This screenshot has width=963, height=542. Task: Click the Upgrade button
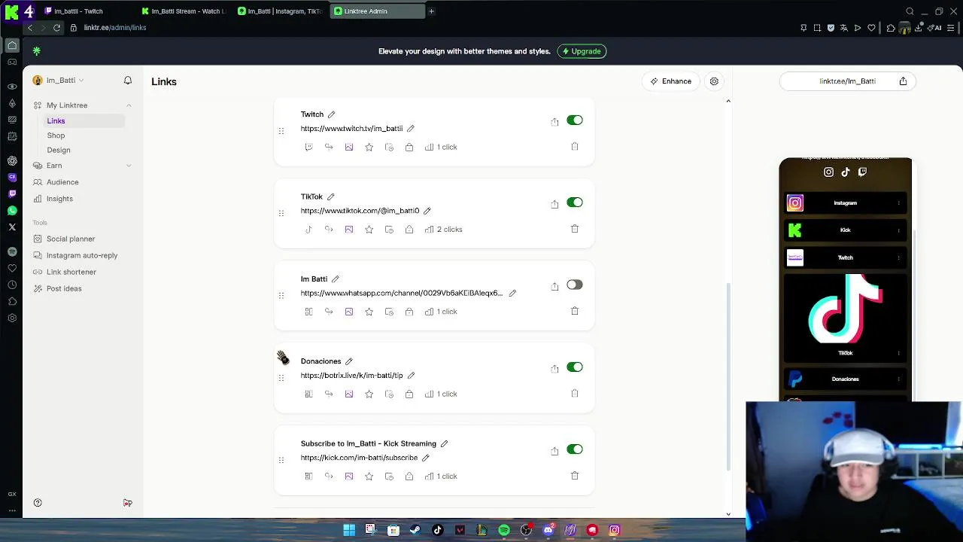click(582, 51)
